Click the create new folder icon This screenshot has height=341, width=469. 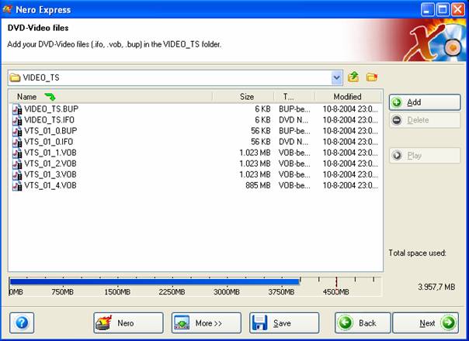pos(371,77)
